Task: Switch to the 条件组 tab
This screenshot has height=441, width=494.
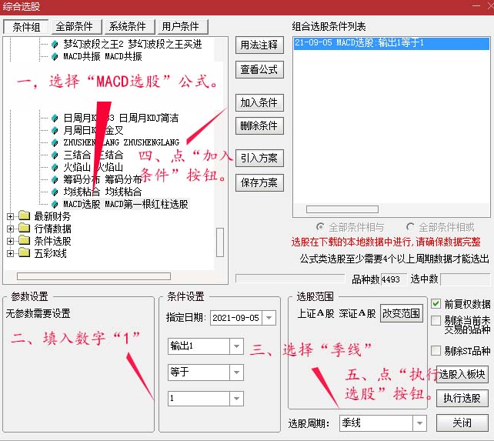Action: tap(26, 27)
